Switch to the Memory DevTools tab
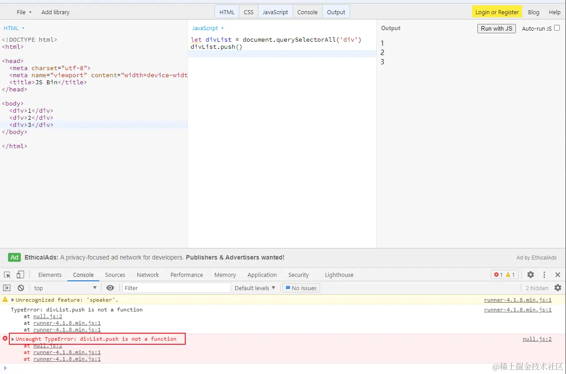This screenshot has height=374, width=566. (x=225, y=275)
